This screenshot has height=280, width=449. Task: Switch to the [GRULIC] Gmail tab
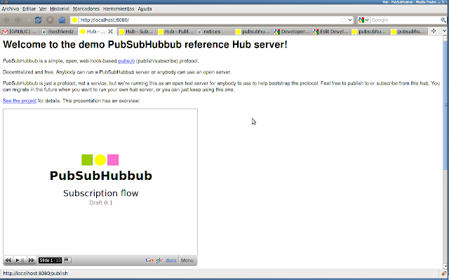click(20, 31)
